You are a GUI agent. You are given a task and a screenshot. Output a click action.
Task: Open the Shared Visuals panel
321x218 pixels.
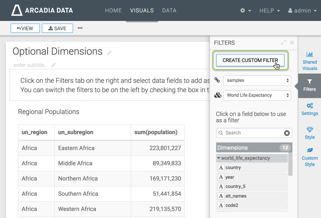[x=309, y=61]
